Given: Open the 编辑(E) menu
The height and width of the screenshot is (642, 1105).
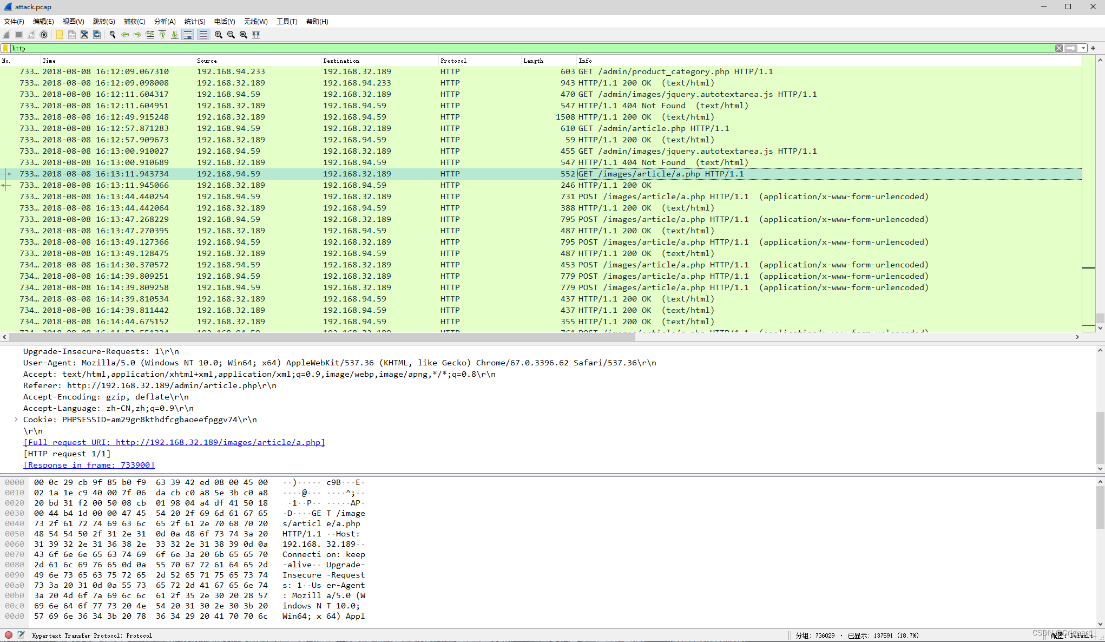Looking at the screenshot, I should pos(43,22).
